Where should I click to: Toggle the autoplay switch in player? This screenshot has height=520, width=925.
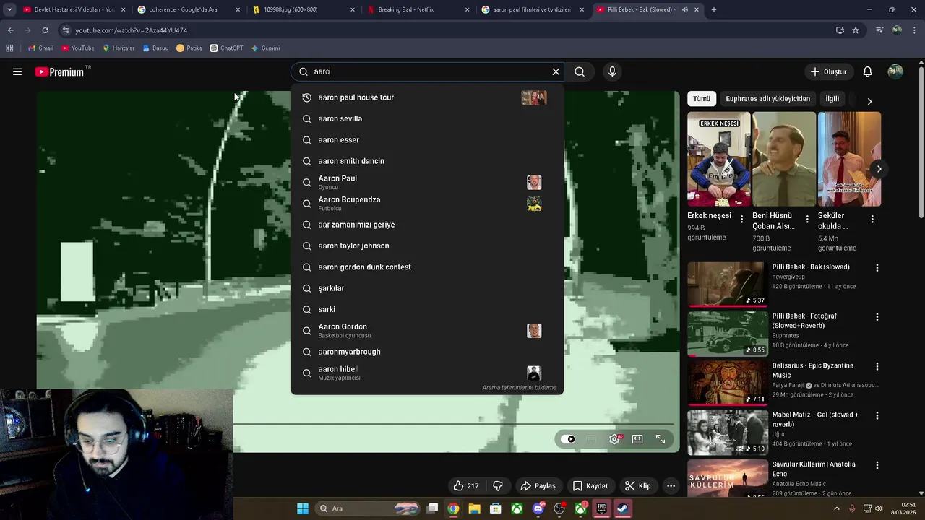tap(569, 439)
